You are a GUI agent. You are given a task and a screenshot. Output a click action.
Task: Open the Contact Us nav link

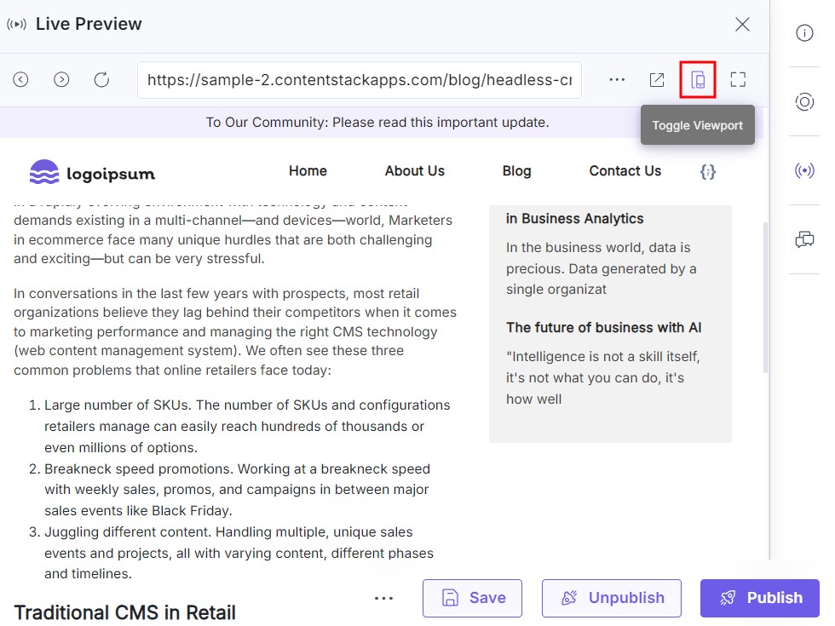(625, 171)
